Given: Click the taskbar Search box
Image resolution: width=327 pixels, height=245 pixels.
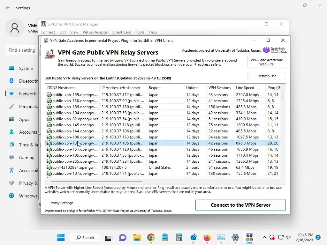Looking at the screenshot, I should (85, 237).
